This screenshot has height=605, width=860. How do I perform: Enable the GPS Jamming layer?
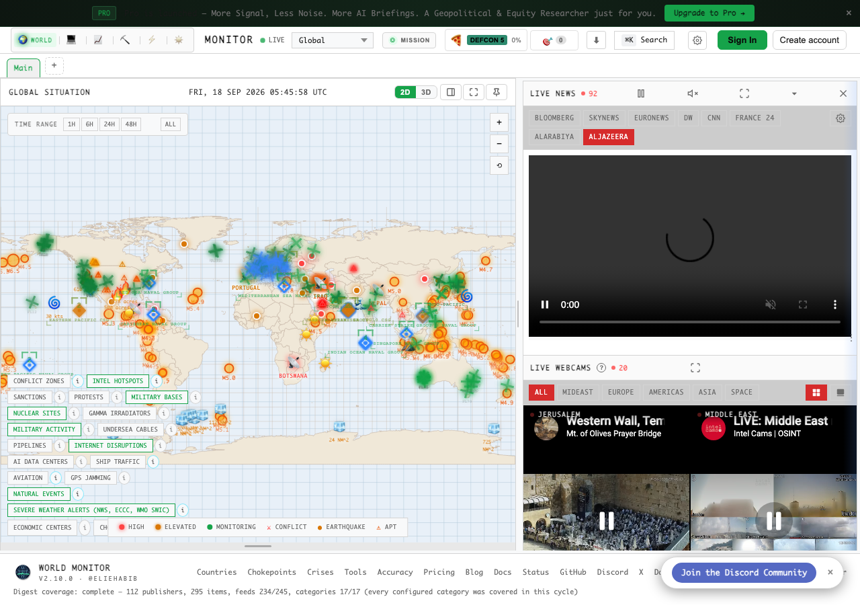click(x=91, y=478)
